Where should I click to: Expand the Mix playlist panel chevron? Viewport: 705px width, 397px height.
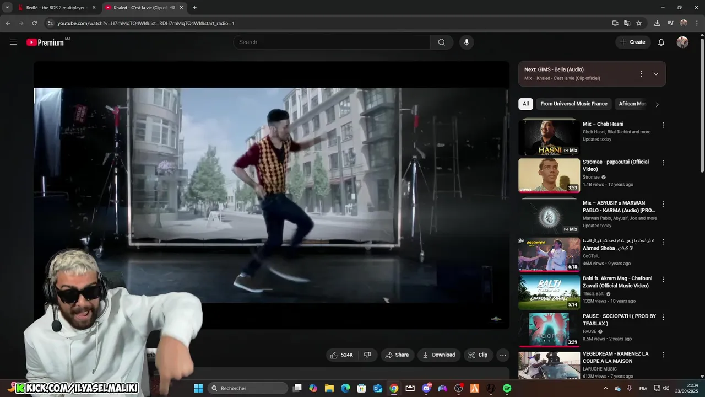[x=655, y=74]
